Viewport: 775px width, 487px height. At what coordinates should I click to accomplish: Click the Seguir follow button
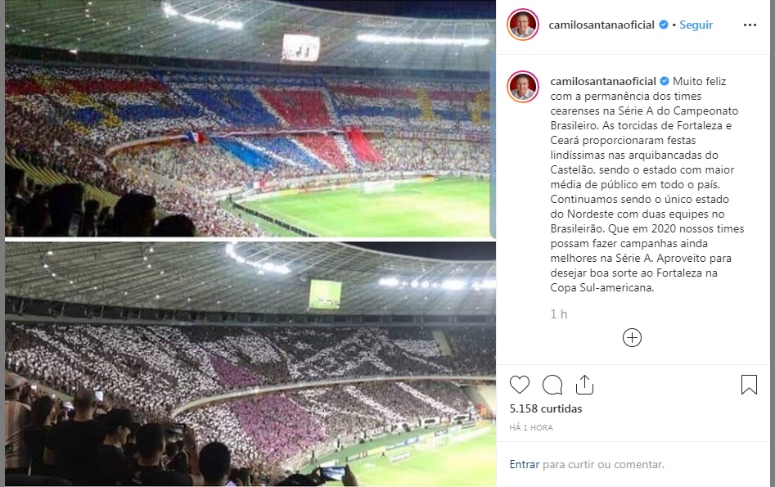click(x=696, y=25)
